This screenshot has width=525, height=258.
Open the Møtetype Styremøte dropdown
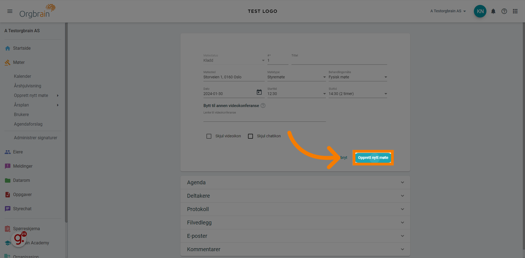[296, 77]
